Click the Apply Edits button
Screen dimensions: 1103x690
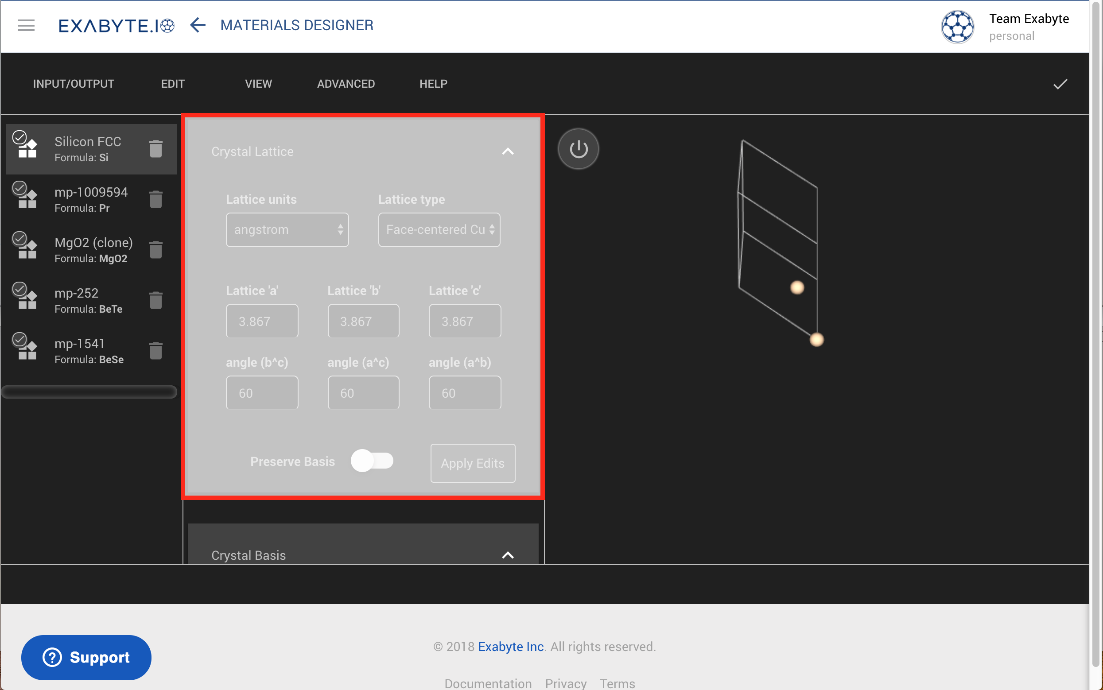(472, 463)
